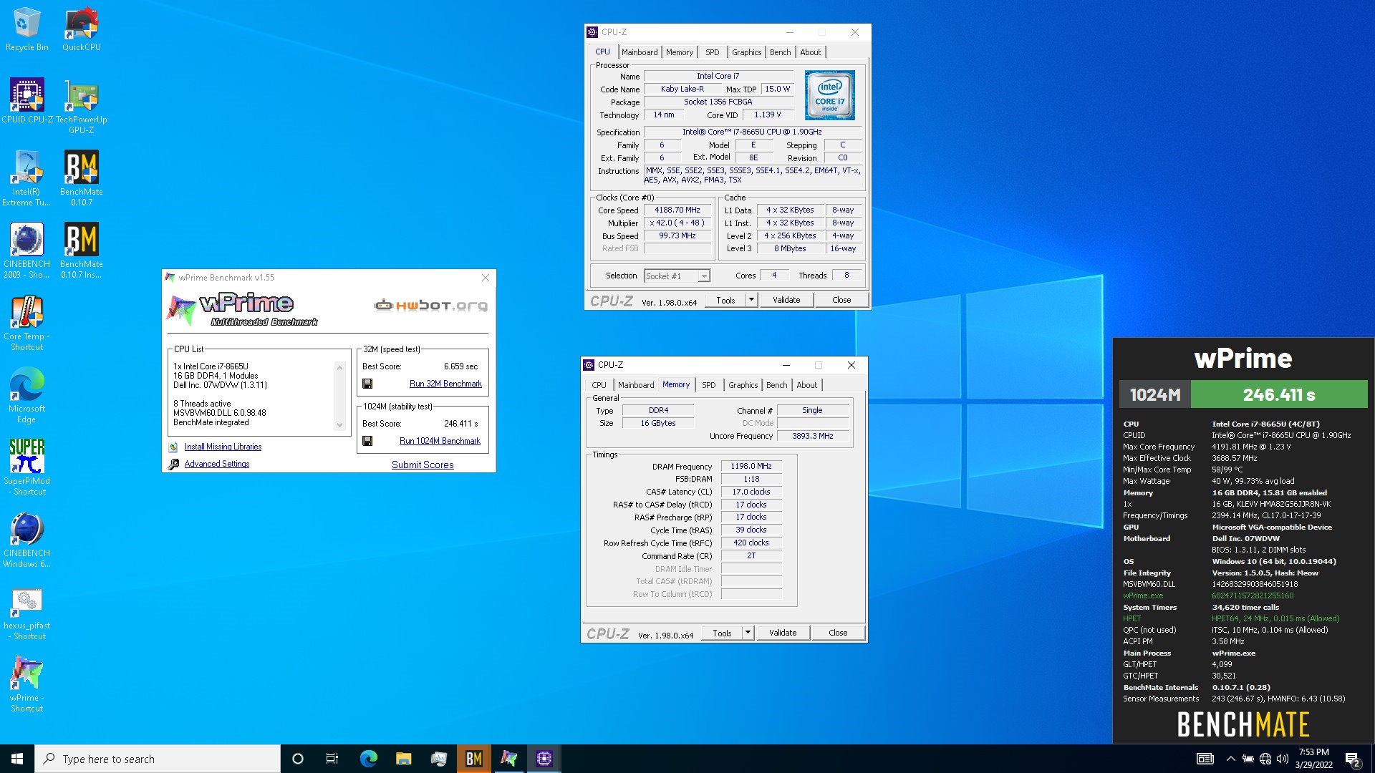This screenshot has height=773, width=1375.
Task: Show hidden tray icons chevron
Action: (1230, 759)
